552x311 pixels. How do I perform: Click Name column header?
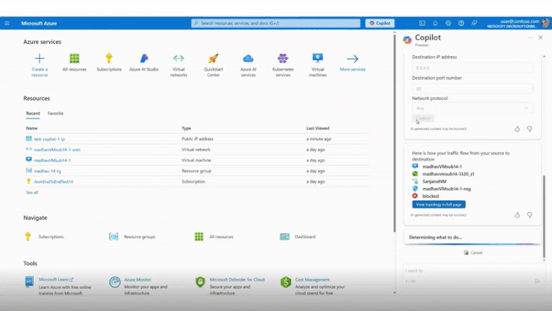[x=32, y=128]
